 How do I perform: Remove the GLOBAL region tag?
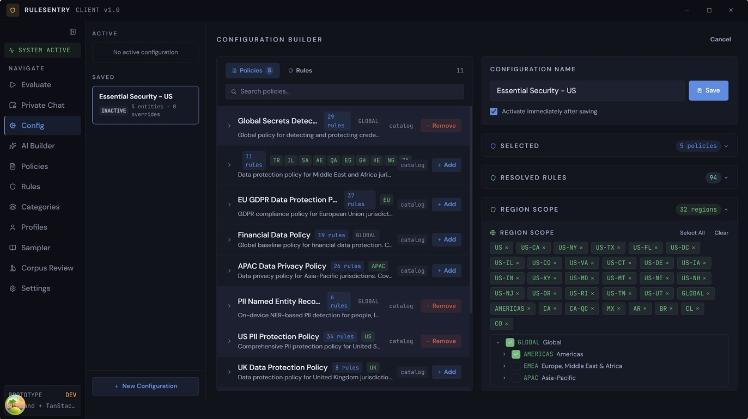pyautogui.click(x=708, y=293)
